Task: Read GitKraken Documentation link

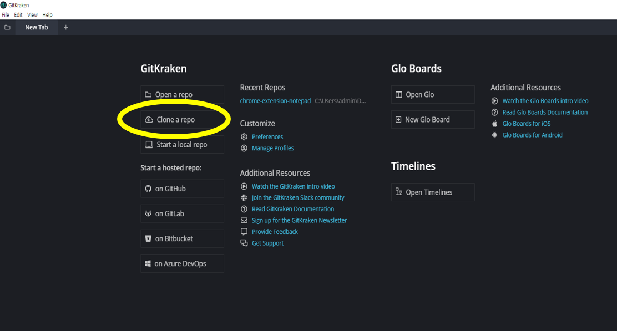Action: (x=293, y=209)
